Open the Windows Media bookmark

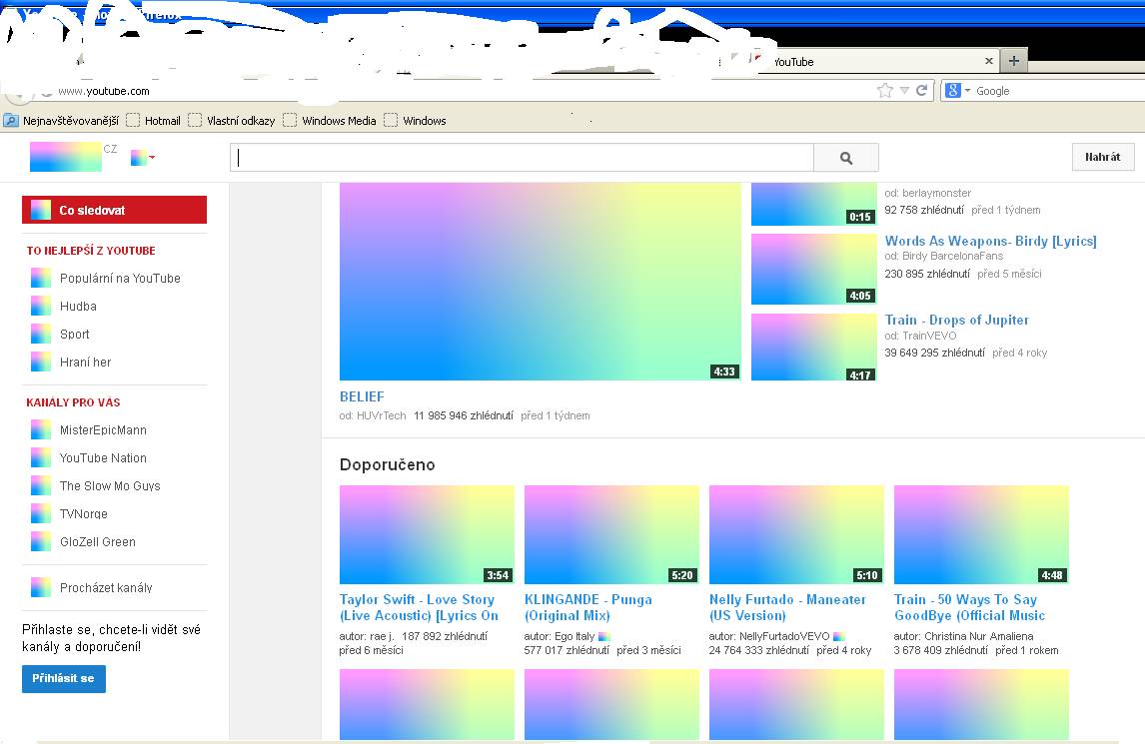pyautogui.click(x=330, y=121)
